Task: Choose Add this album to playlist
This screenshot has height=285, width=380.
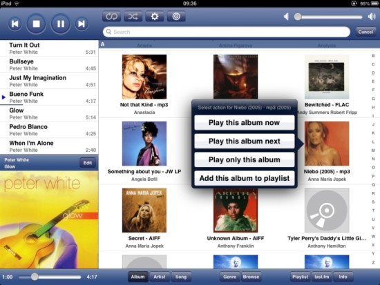Action: click(245, 178)
